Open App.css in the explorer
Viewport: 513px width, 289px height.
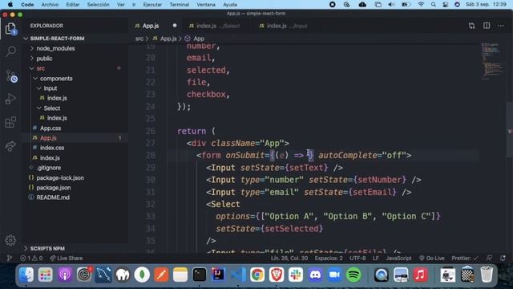point(50,128)
